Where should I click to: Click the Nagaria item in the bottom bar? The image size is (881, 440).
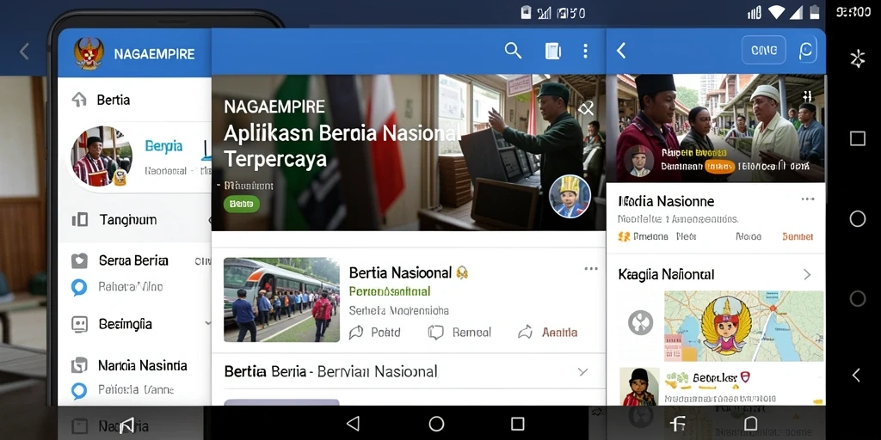coord(110,426)
